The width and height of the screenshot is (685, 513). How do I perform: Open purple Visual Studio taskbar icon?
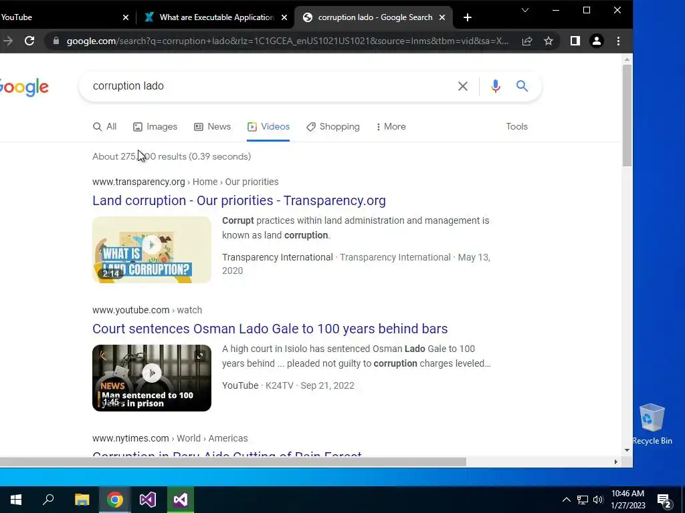click(148, 500)
